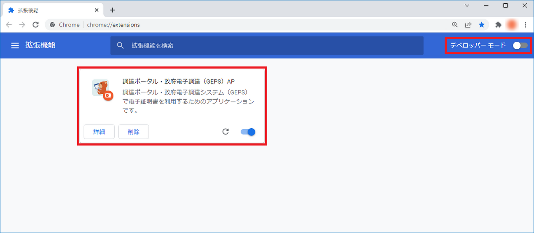Open the extensions hamburger main menu
The height and width of the screenshot is (233, 534).
tap(15, 45)
